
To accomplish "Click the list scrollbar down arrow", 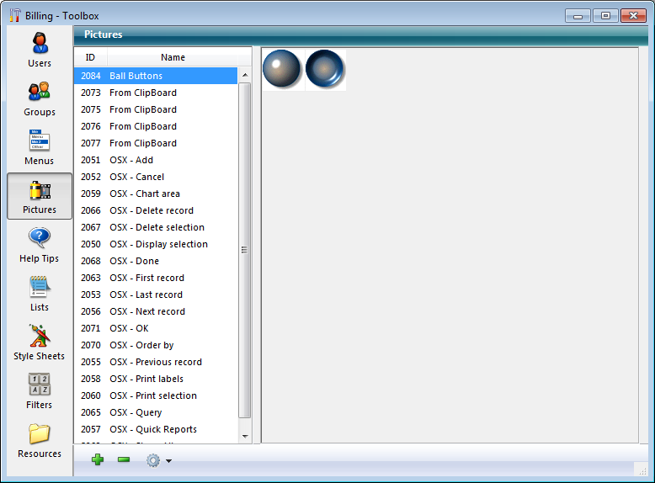I will pyautogui.click(x=245, y=437).
